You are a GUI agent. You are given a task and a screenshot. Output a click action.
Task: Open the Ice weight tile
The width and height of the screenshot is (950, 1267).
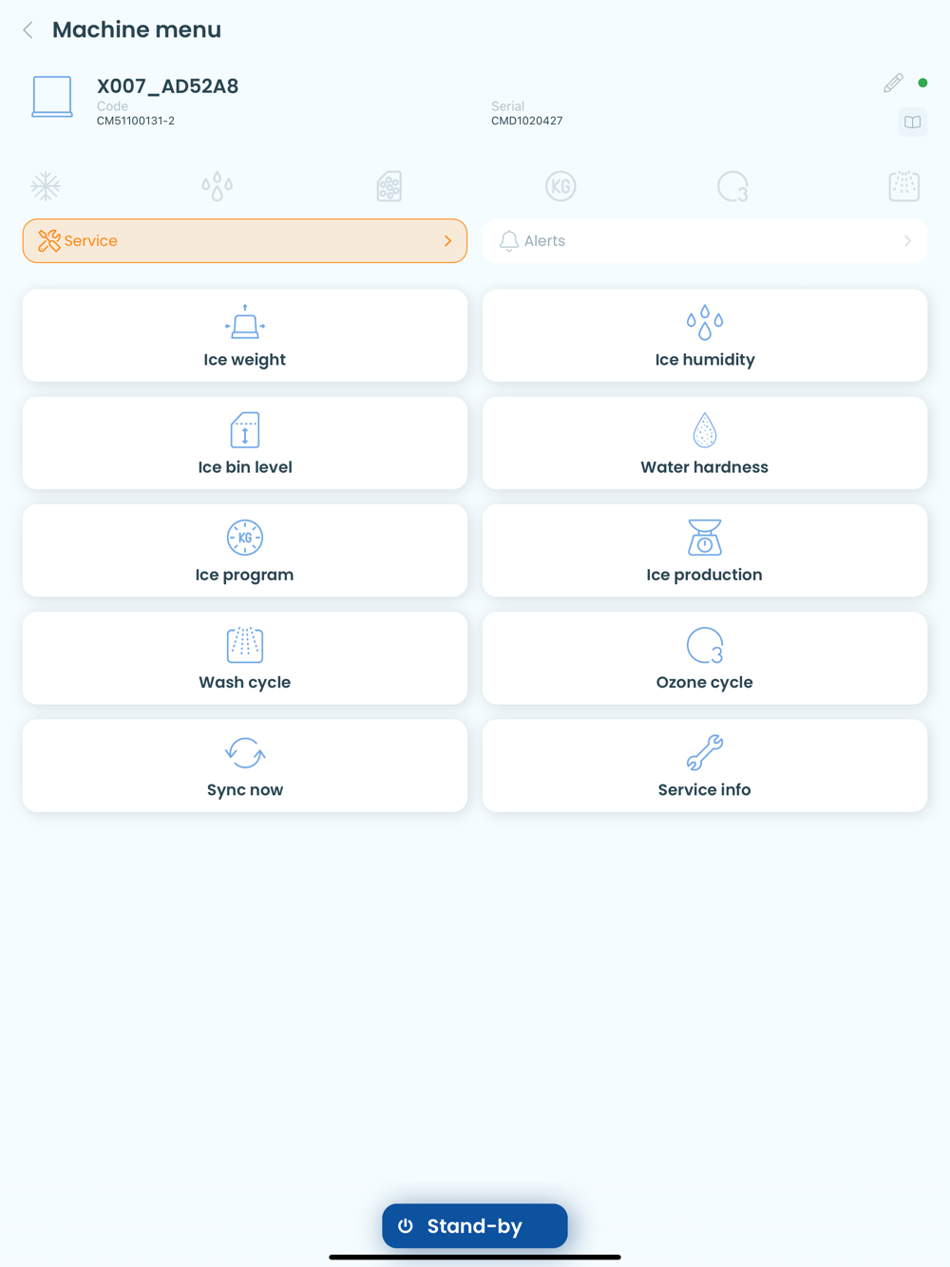point(245,335)
